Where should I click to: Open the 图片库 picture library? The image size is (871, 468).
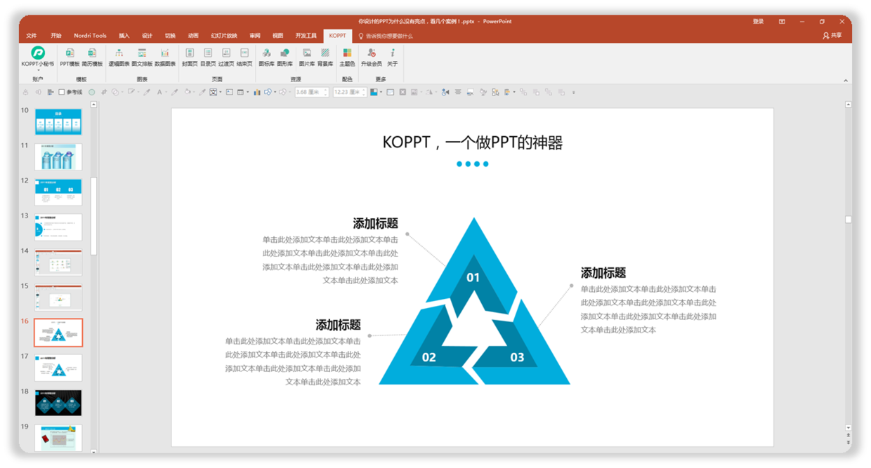tap(307, 58)
